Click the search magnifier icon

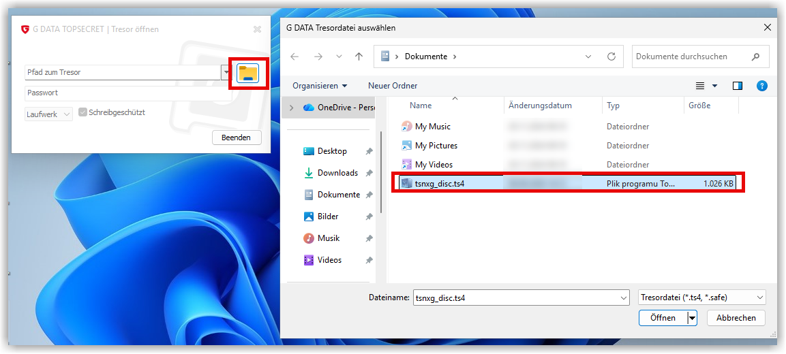[756, 57]
